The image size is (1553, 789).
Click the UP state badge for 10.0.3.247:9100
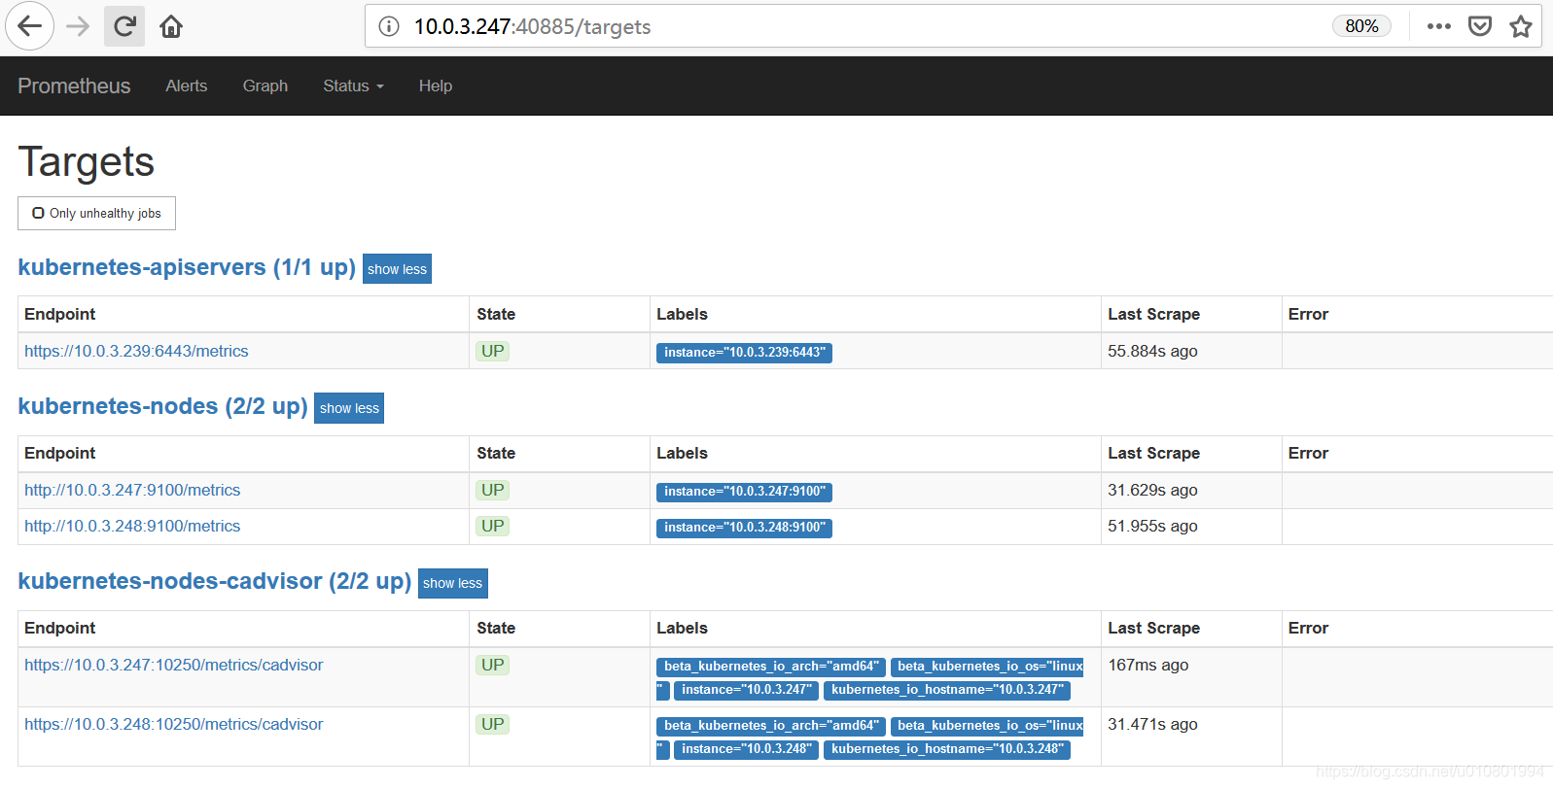click(x=493, y=490)
